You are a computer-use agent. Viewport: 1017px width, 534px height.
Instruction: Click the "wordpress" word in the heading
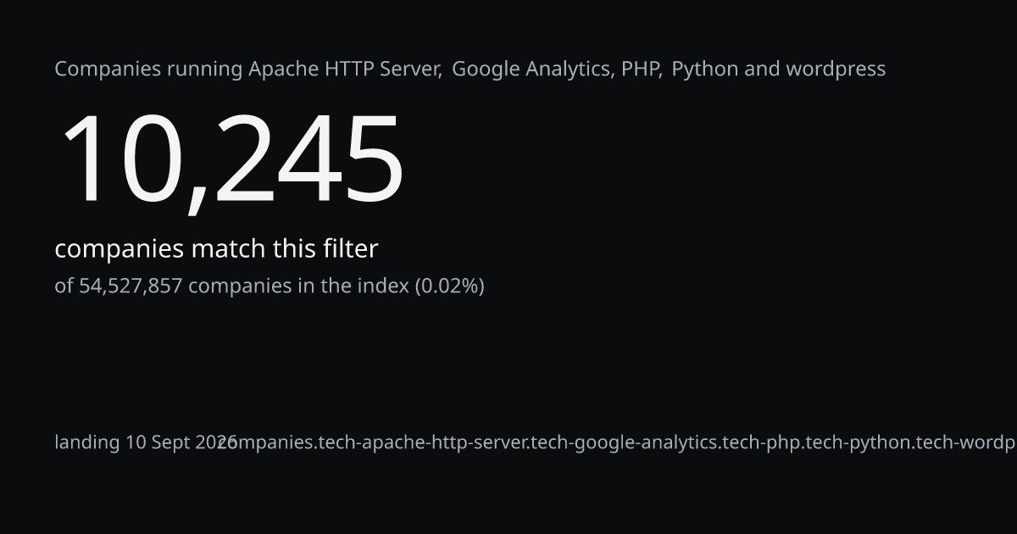pyautogui.click(x=836, y=70)
